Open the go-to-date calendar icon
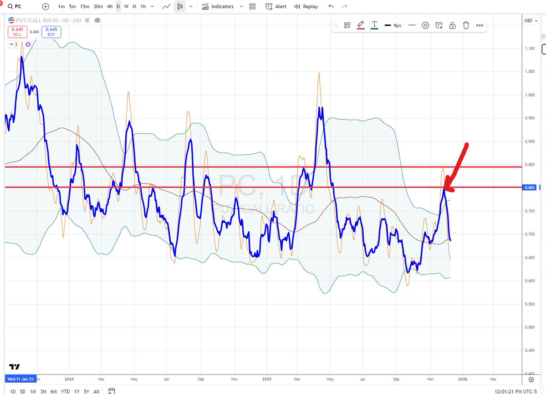Image resolution: width=546 pixels, height=394 pixels. pos(112,391)
